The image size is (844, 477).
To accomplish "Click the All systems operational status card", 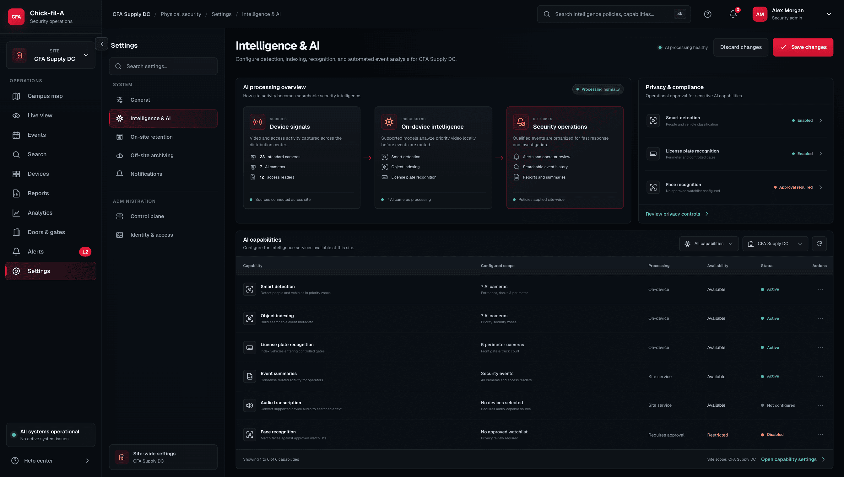I will (x=51, y=435).
